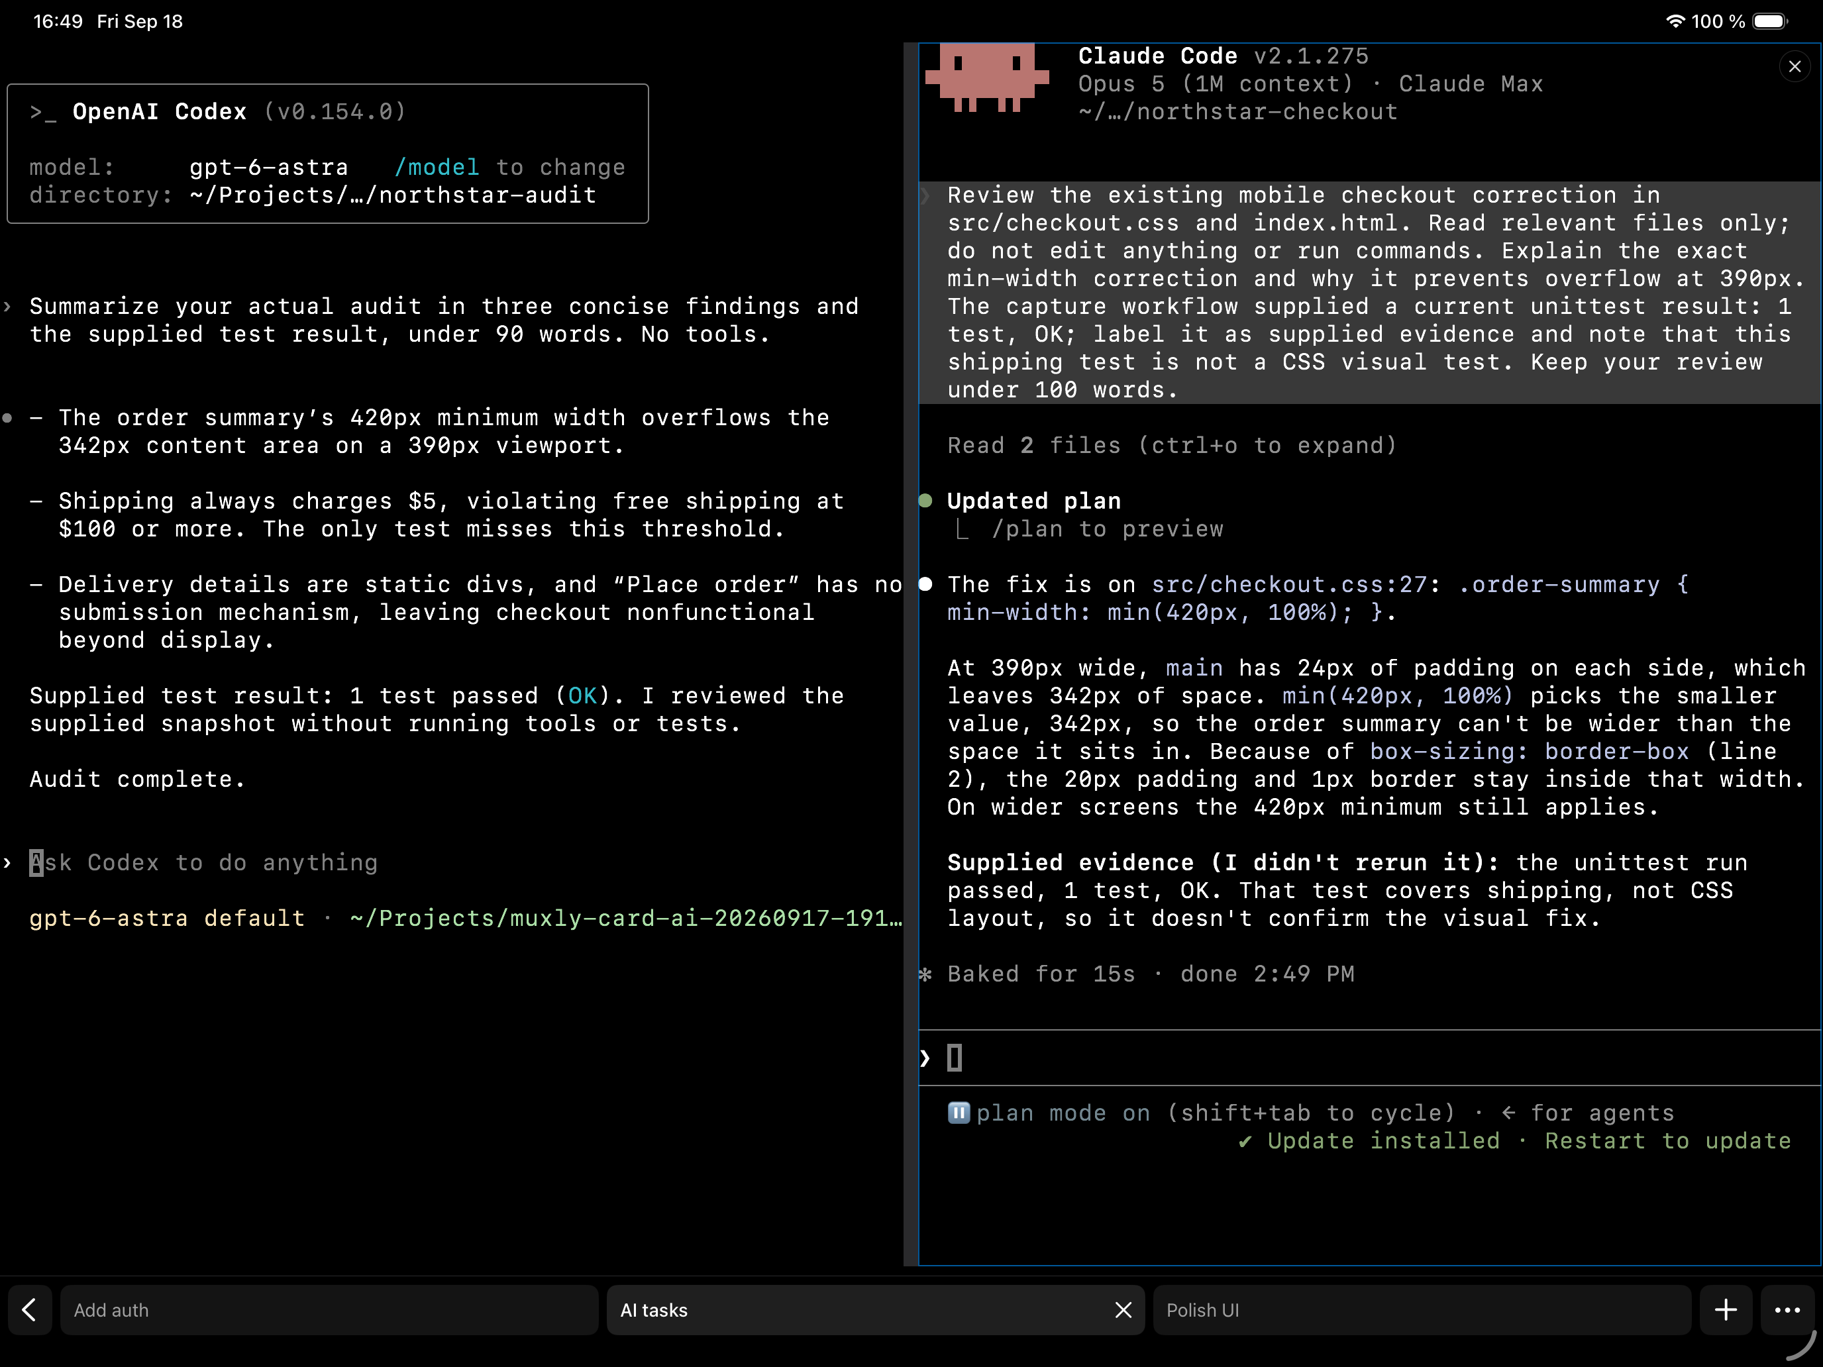The image size is (1823, 1367).
Task: Click the Baked for 15s asterisk icon
Action: click(x=925, y=975)
